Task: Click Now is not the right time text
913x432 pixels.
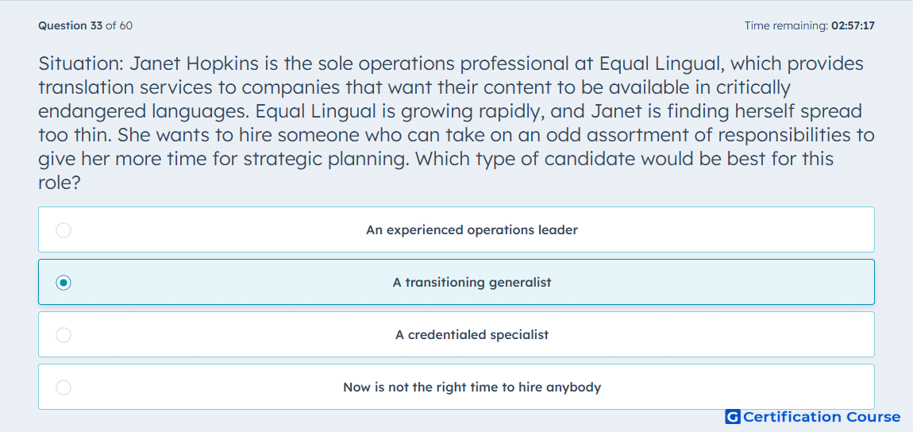Action: [472, 388]
